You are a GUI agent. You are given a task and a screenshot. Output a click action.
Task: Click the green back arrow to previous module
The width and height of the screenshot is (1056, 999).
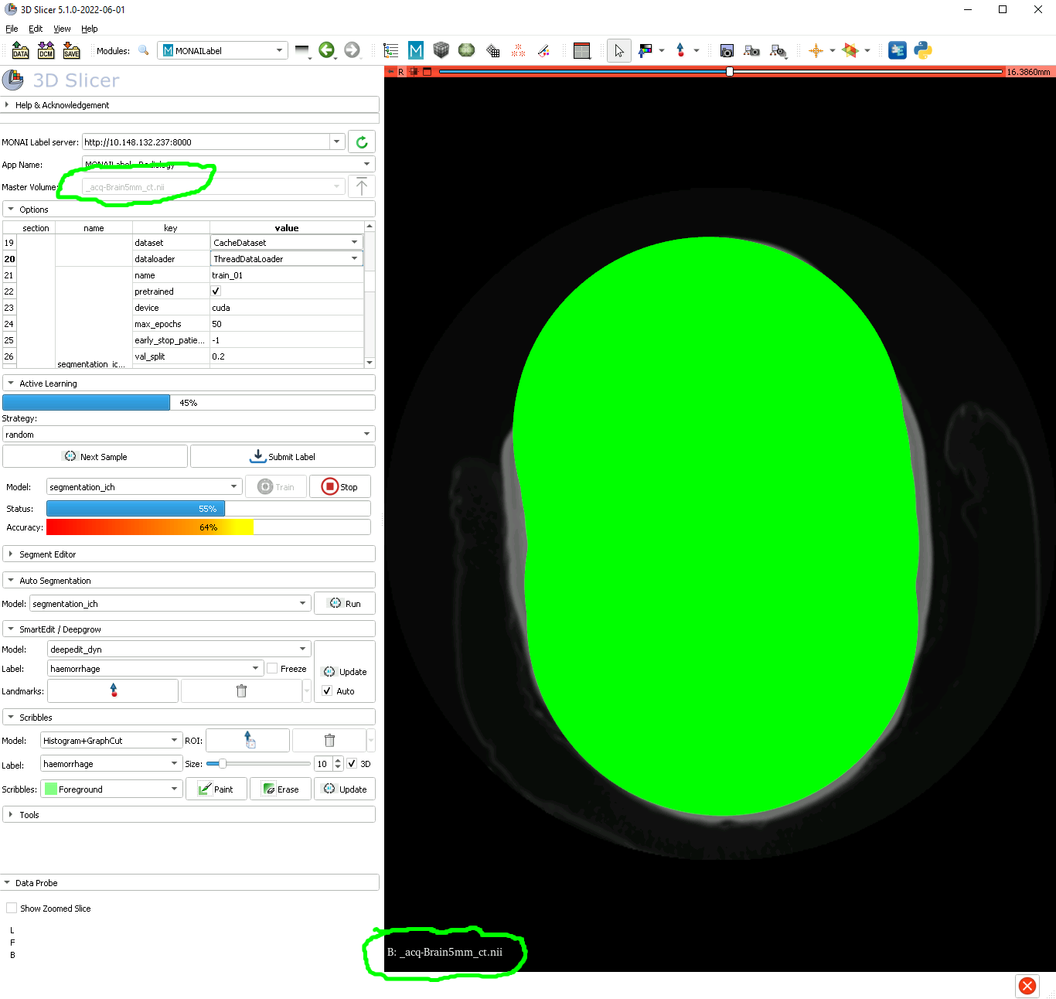[x=327, y=50]
